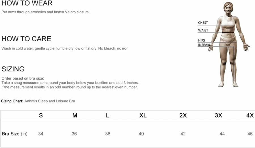
Task: Click the HOW TO CARE heading
Action: pos(26,39)
